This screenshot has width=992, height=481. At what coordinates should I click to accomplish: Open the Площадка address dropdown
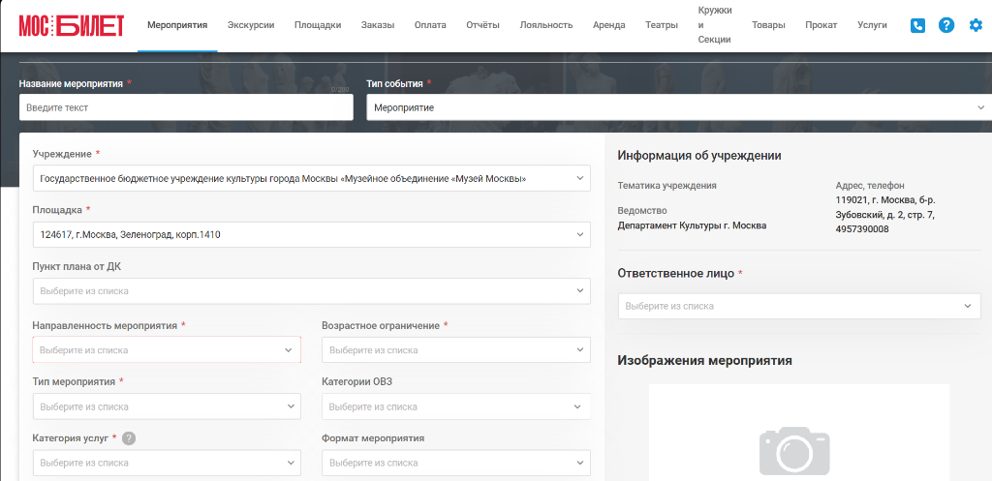pyautogui.click(x=311, y=234)
